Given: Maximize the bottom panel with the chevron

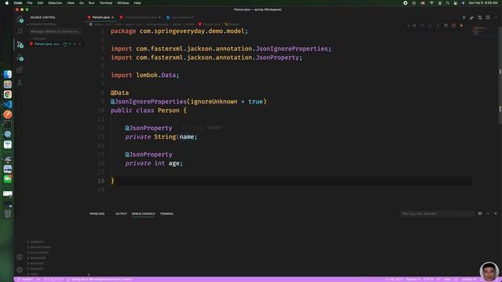Looking at the screenshot, I should point(488,214).
